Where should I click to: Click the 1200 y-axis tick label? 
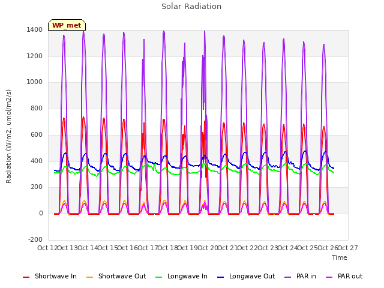tap(35, 56)
